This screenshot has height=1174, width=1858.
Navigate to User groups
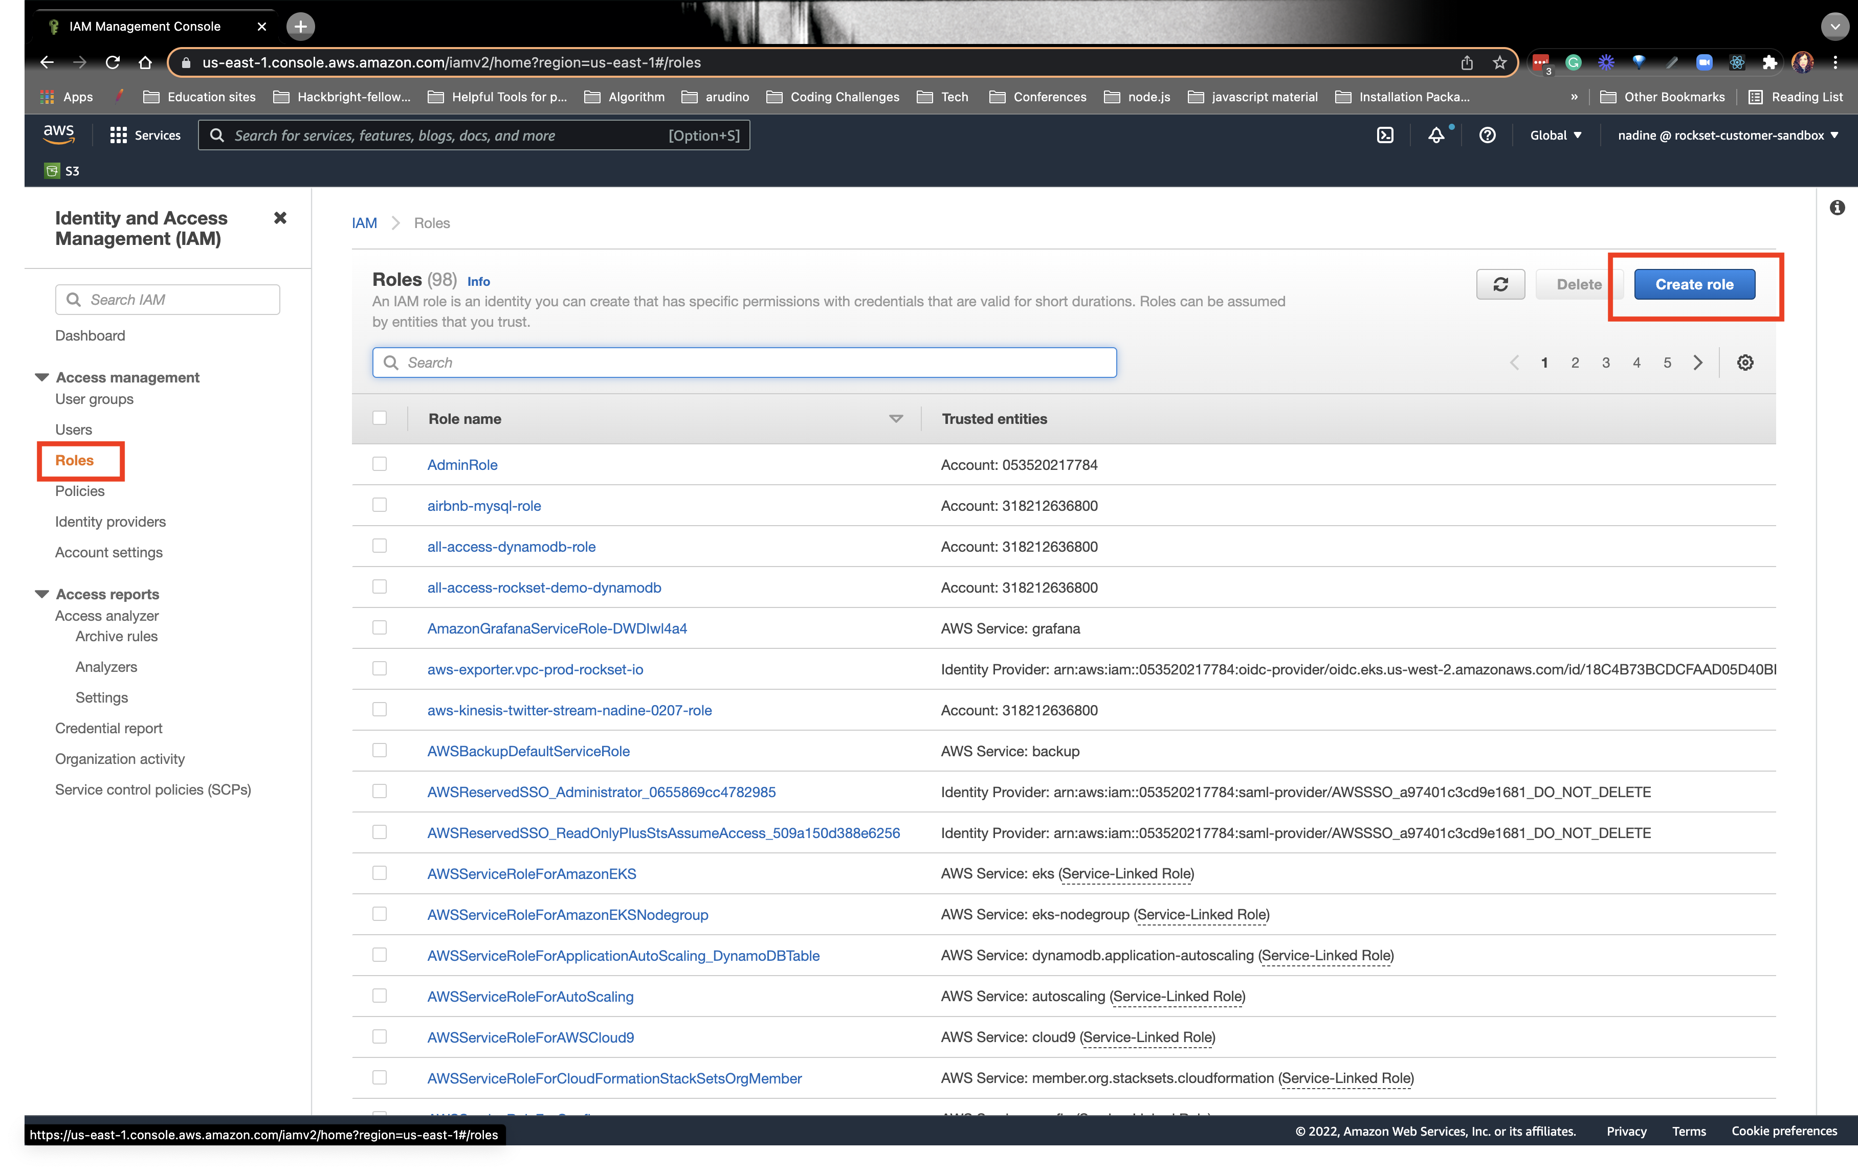pyautogui.click(x=94, y=399)
